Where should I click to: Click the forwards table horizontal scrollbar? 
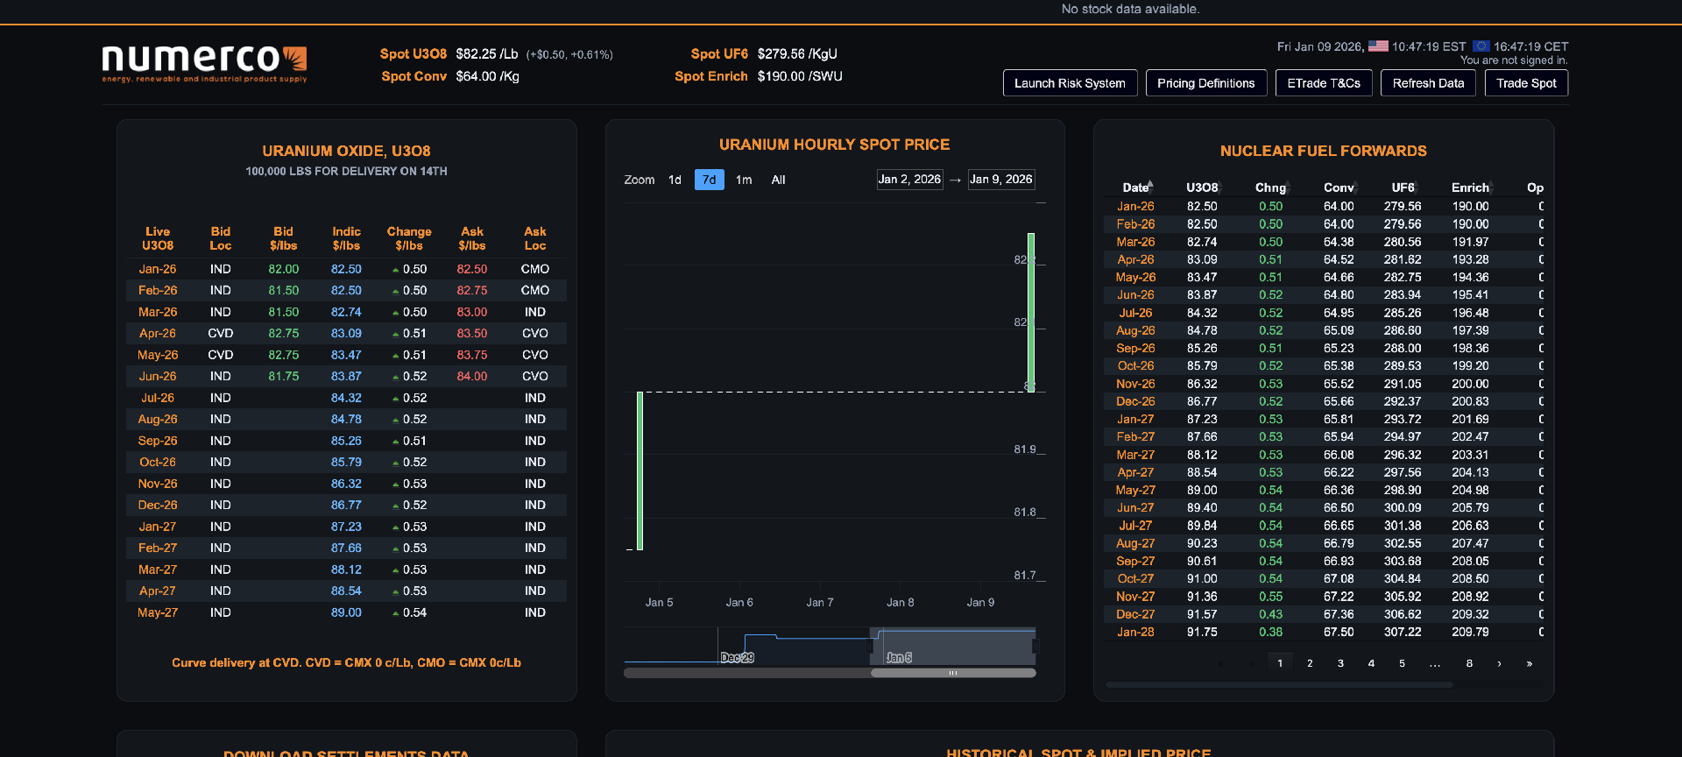click(x=1278, y=684)
